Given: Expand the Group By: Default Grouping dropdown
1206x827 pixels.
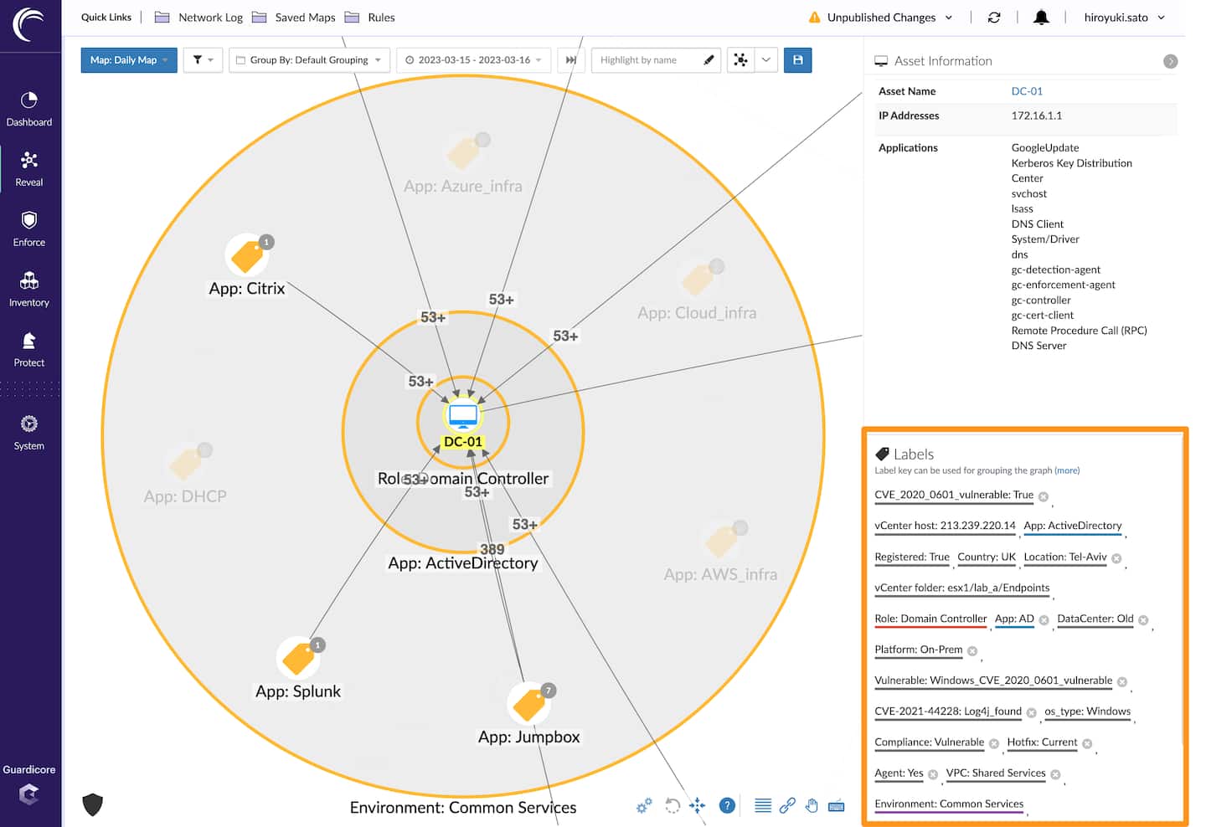Looking at the screenshot, I should point(308,60).
